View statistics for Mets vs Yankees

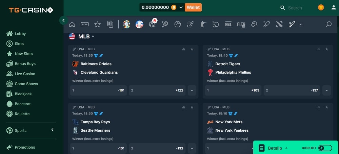318,107
